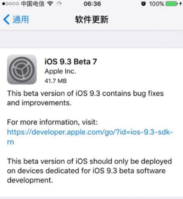Screen dimensions: 183x199
Task: Tap the charging bolt indicator
Action: 180,4
